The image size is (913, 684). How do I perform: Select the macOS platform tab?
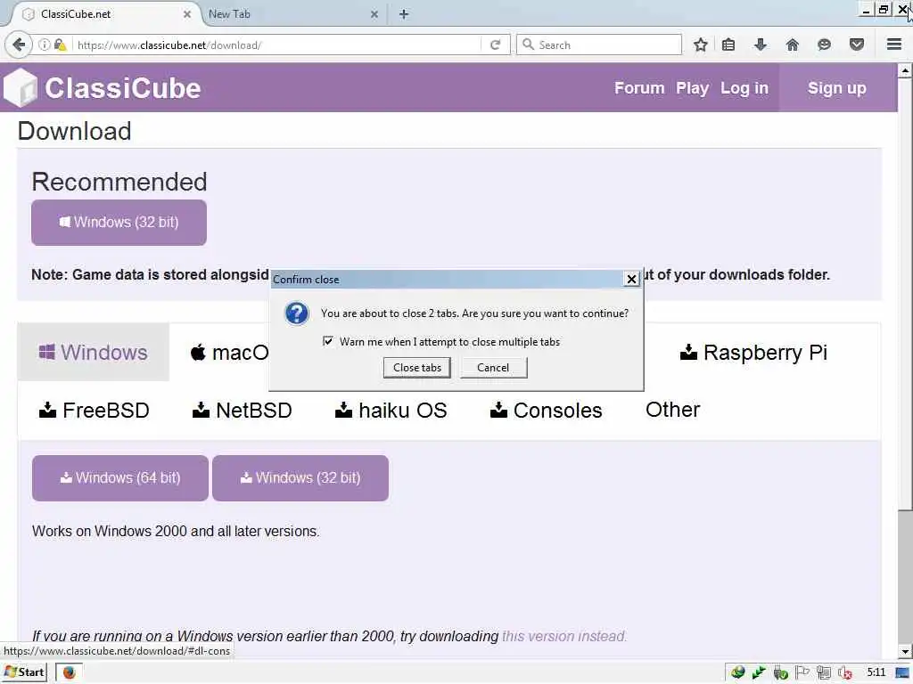click(x=229, y=353)
